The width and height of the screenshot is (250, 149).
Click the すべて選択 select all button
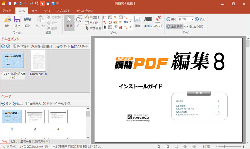click(21, 46)
